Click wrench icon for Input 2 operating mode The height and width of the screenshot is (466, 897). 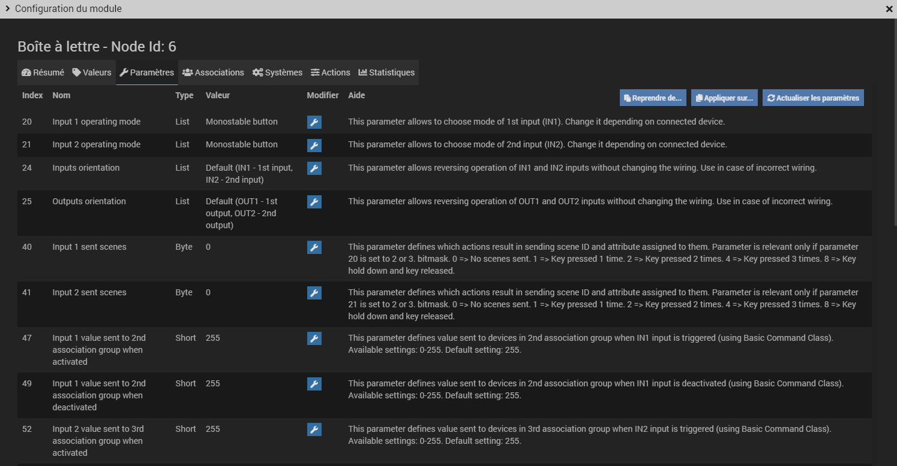(314, 145)
